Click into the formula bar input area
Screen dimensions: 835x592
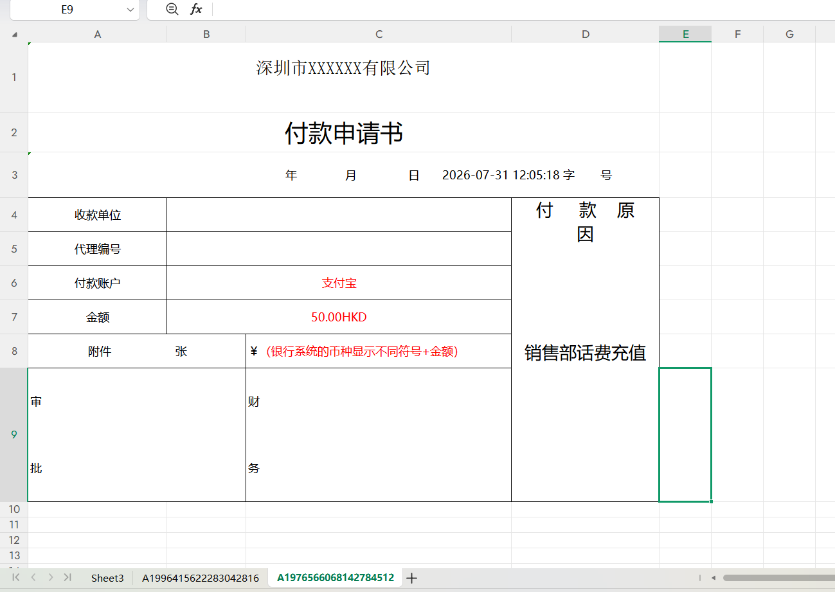(x=523, y=9)
